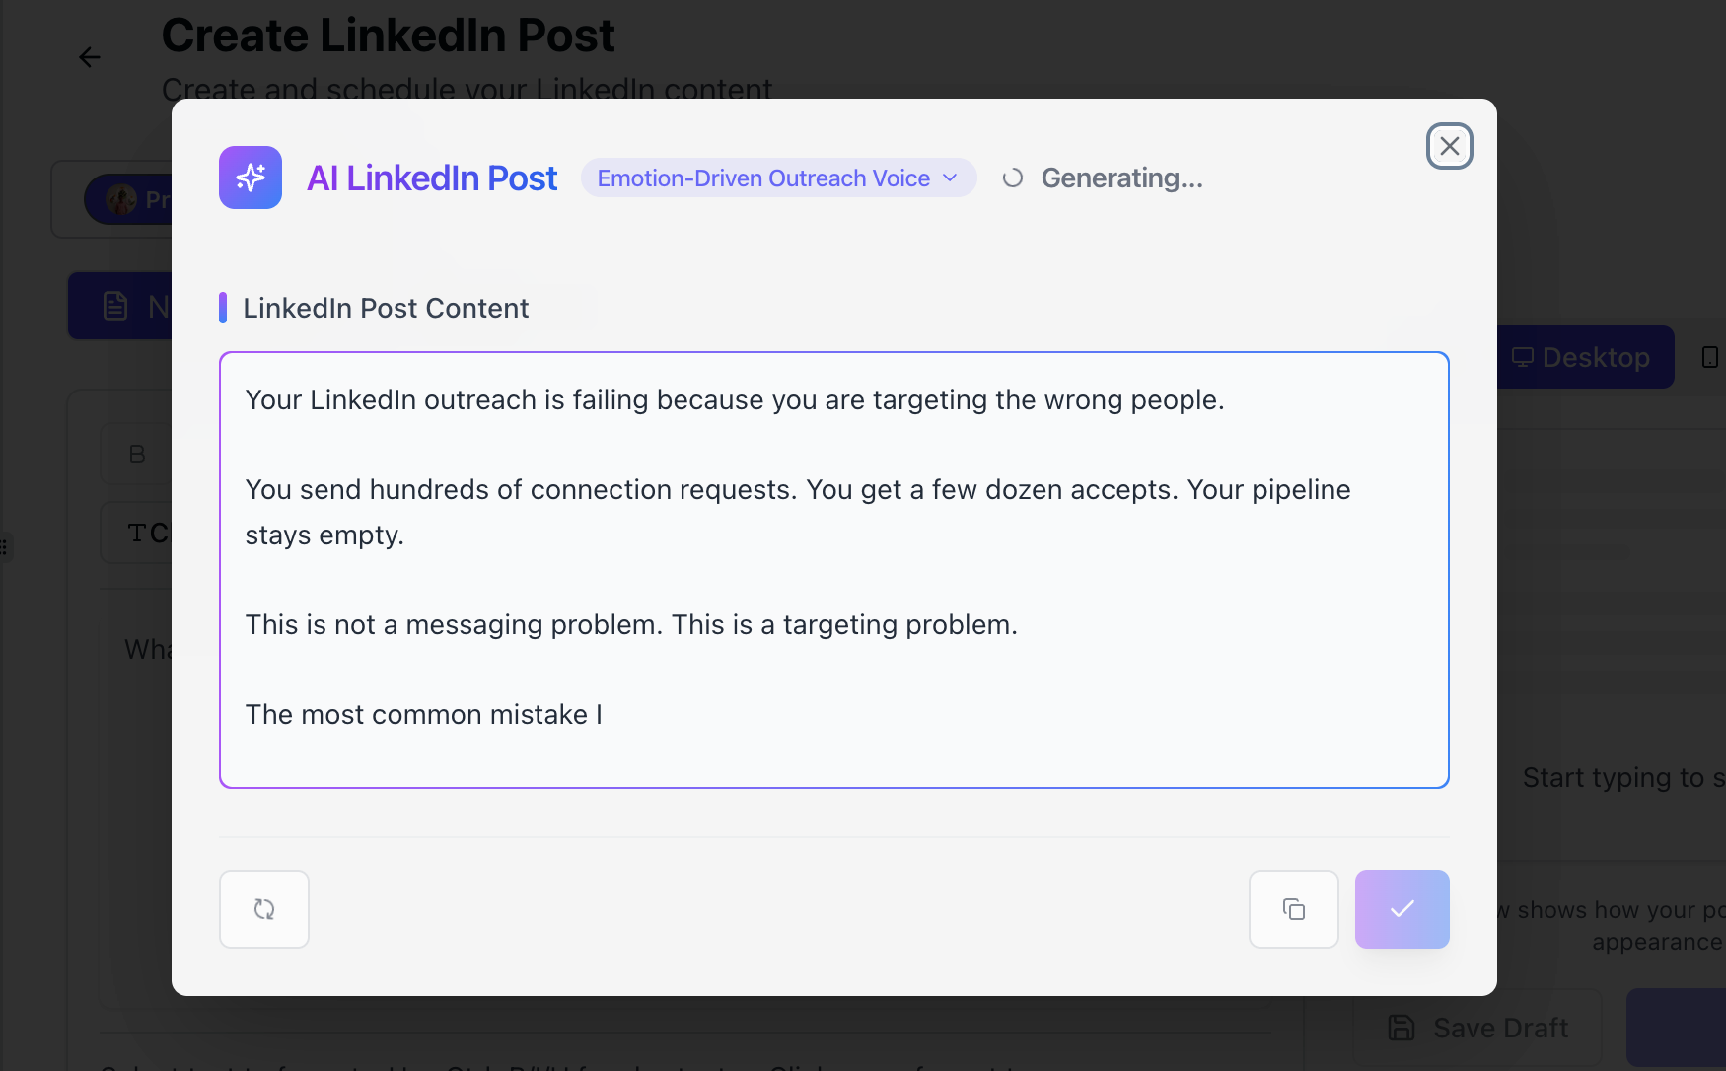Screen dimensions: 1726x1071
Task: Switch to the Desktop preview
Action: tap(1584, 357)
